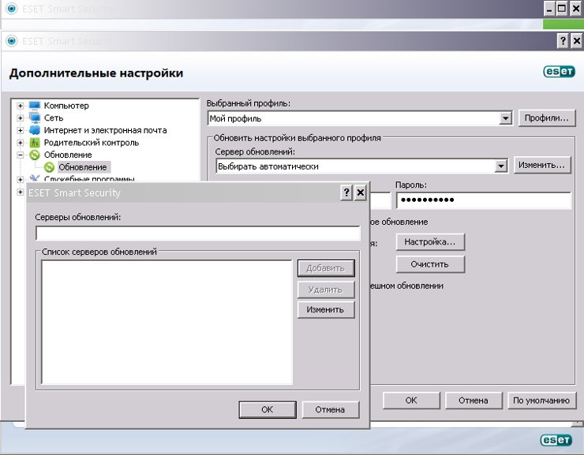This screenshot has width=584, height=455.
Task: Click the green icon of the nested Обновление item
Action: [x=49, y=167]
